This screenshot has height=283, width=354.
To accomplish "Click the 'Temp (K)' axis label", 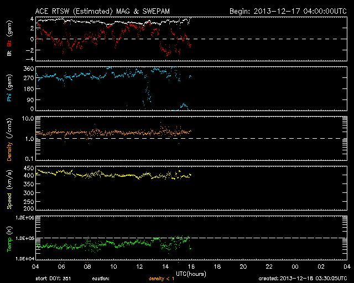I will coord(9,239).
